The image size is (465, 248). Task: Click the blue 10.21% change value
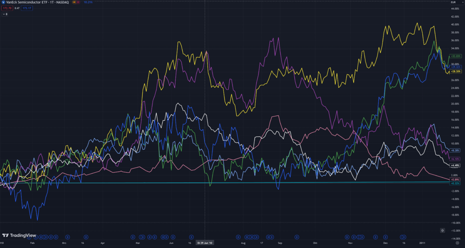tap(88, 2)
